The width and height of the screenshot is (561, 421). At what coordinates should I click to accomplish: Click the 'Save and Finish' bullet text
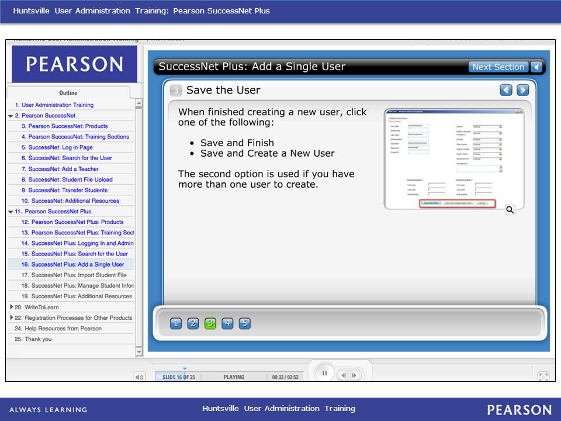[x=237, y=143]
